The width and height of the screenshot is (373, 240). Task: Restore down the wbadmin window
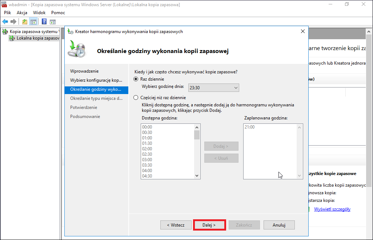(x=347, y=4)
